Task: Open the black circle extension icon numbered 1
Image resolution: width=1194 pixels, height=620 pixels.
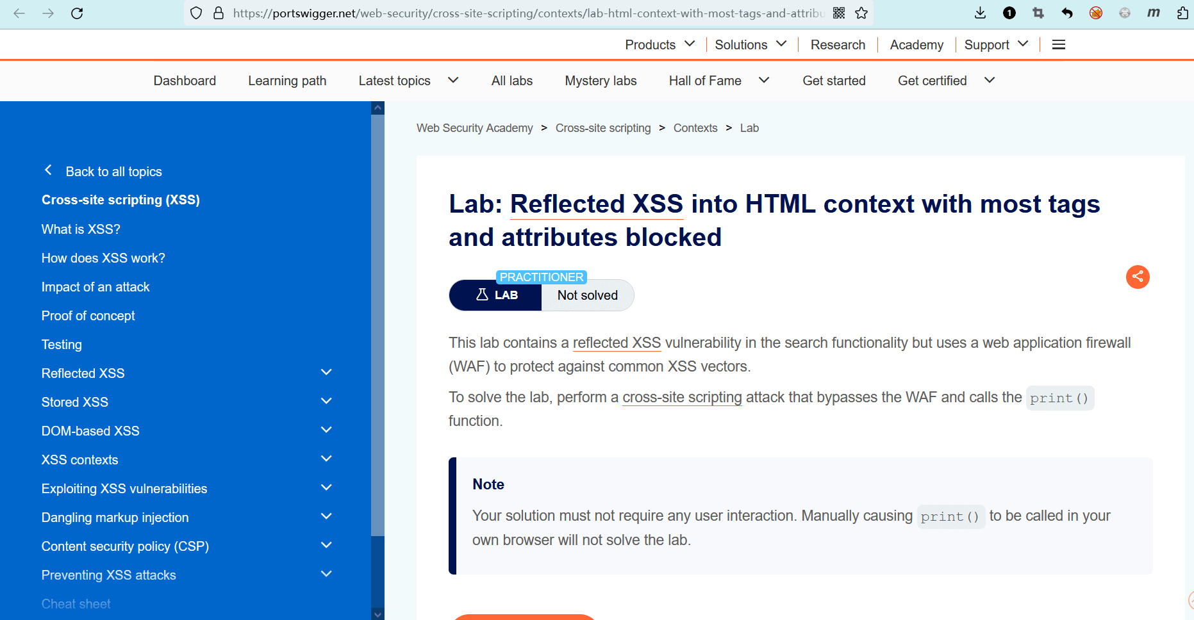Action: [x=1009, y=13]
